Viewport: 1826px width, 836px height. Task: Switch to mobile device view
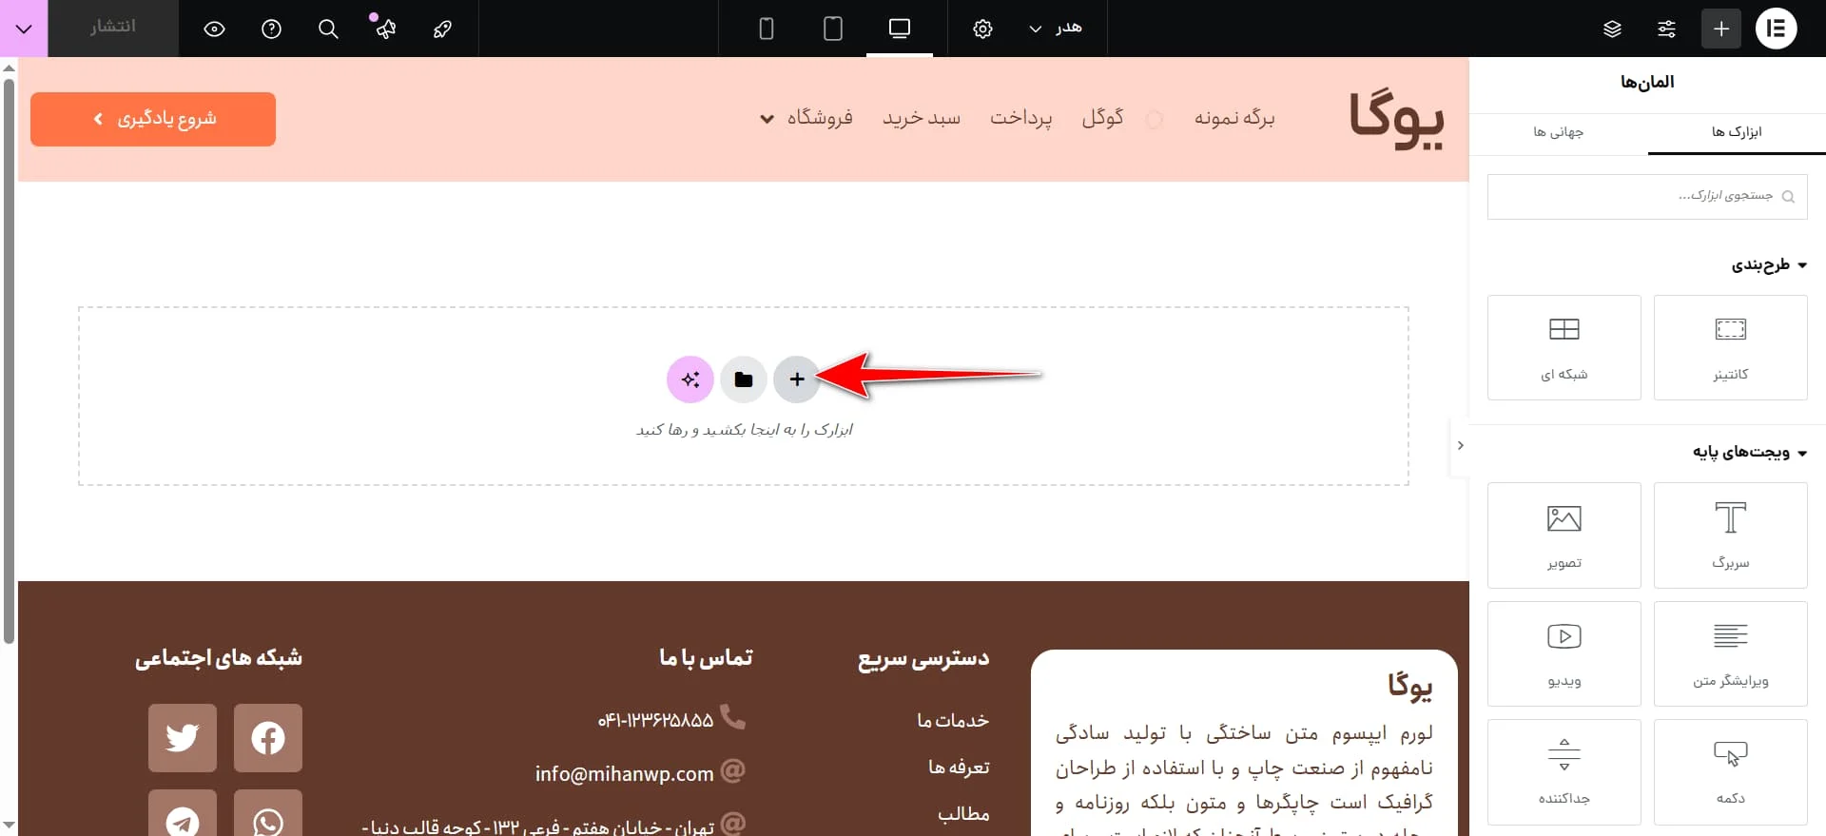point(766,29)
